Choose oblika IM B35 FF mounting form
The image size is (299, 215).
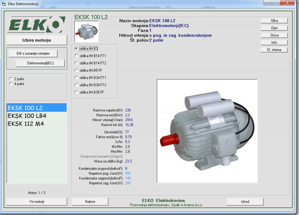(76, 92)
